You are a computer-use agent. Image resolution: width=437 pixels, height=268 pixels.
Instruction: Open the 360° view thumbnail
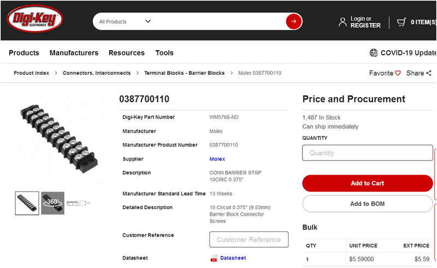52,203
